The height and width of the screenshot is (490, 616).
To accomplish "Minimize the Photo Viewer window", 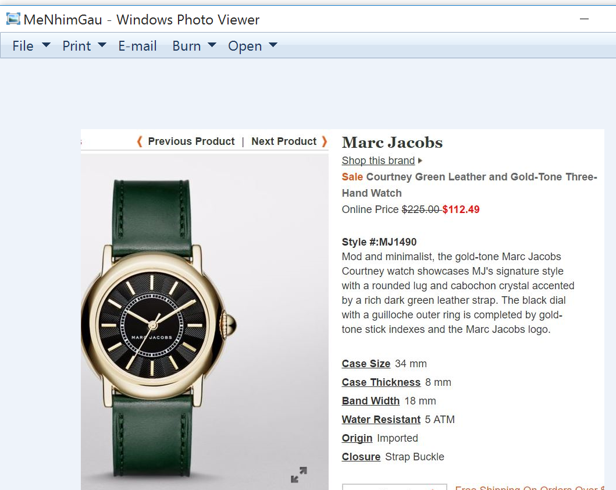I will [584, 19].
